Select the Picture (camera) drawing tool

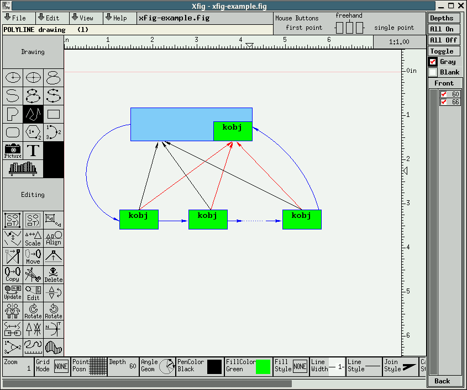click(x=13, y=151)
